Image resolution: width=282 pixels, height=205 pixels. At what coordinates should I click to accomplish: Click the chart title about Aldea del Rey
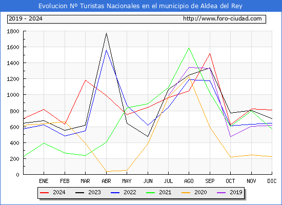140,6
